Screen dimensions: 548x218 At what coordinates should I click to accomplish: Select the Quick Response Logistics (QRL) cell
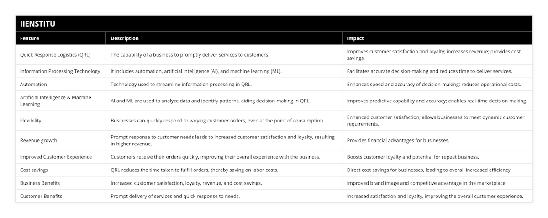55,55
